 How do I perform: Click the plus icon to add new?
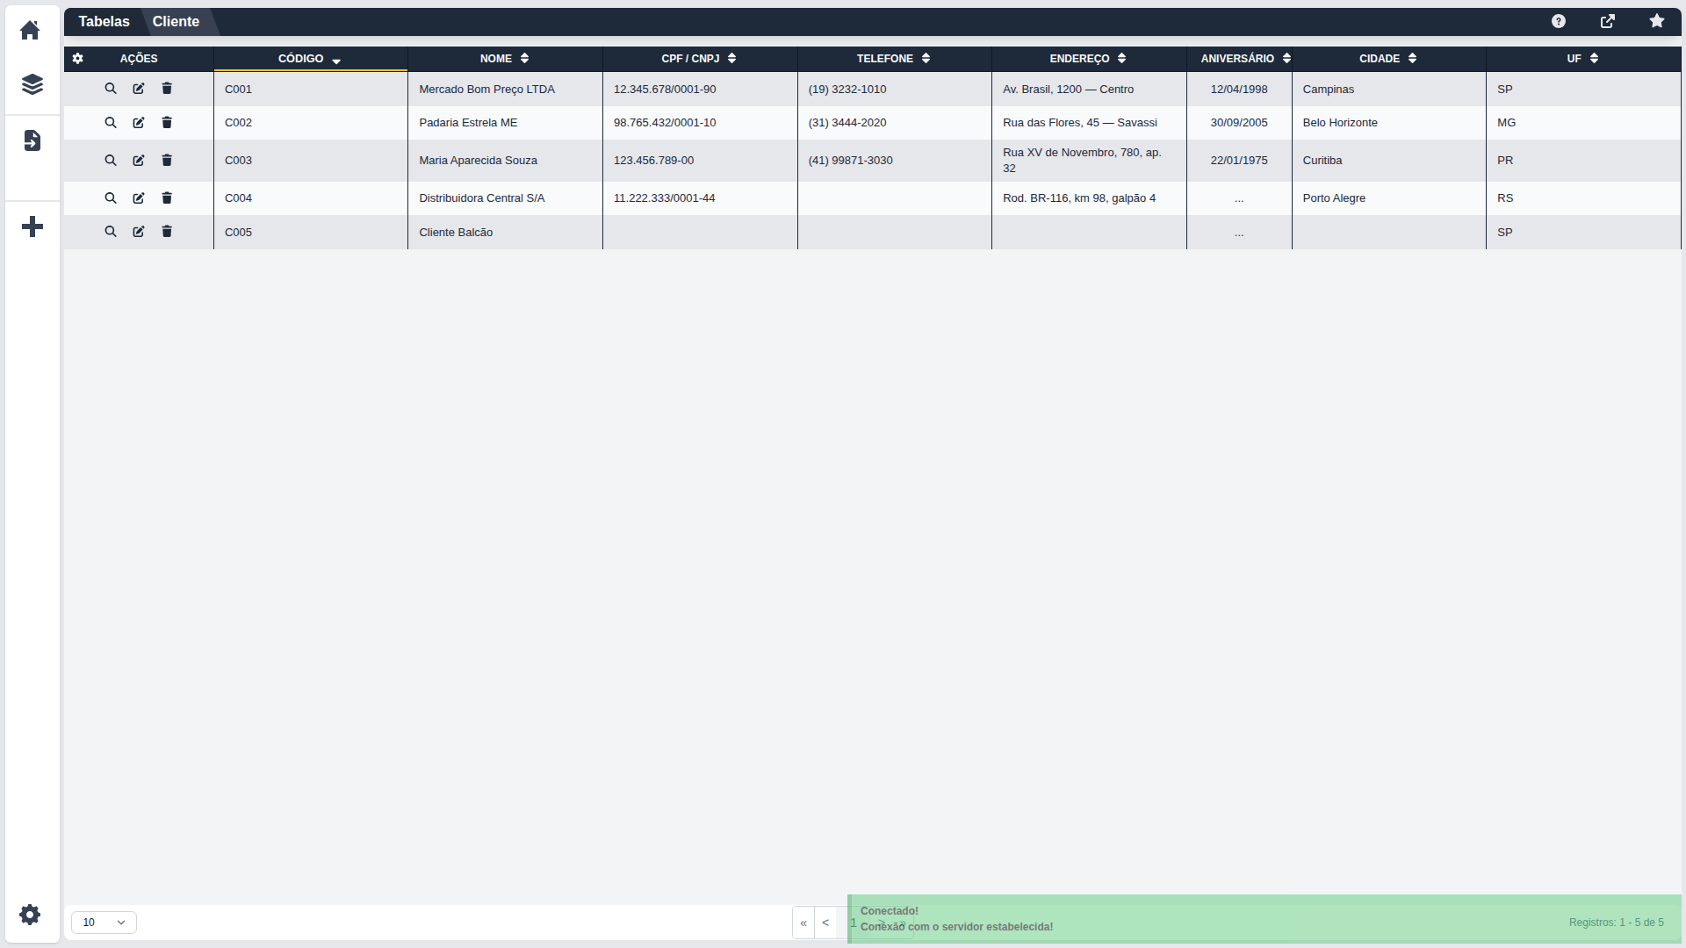(x=32, y=226)
